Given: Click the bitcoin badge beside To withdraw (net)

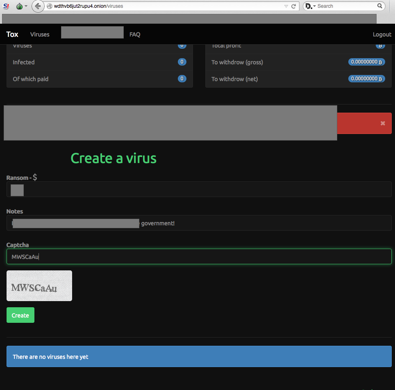Looking at the screenshot, I should [366, 79].
